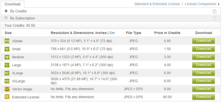Screen dimensions: 221x102
Task: Click the M Medium size icon
Action: pos(7,57)
